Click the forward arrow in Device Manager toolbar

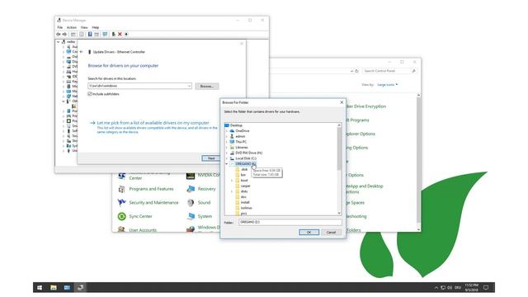pyautogui.click(x=64, y=34)
